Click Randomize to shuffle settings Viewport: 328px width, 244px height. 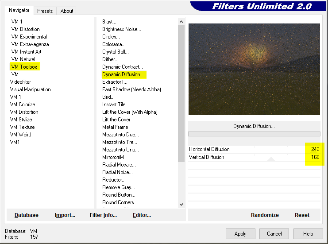pos(265,215)
